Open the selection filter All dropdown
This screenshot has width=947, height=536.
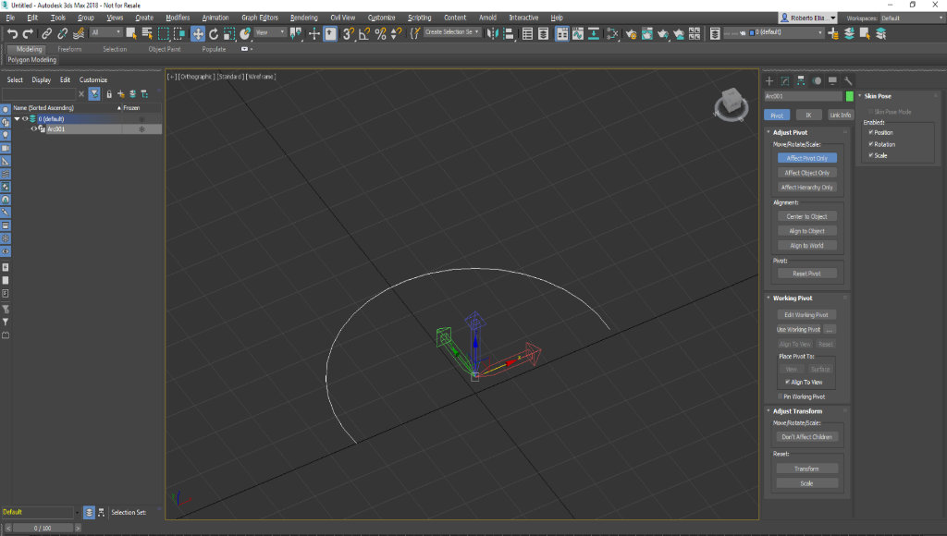pyautogui.click(x=105, y=32)
